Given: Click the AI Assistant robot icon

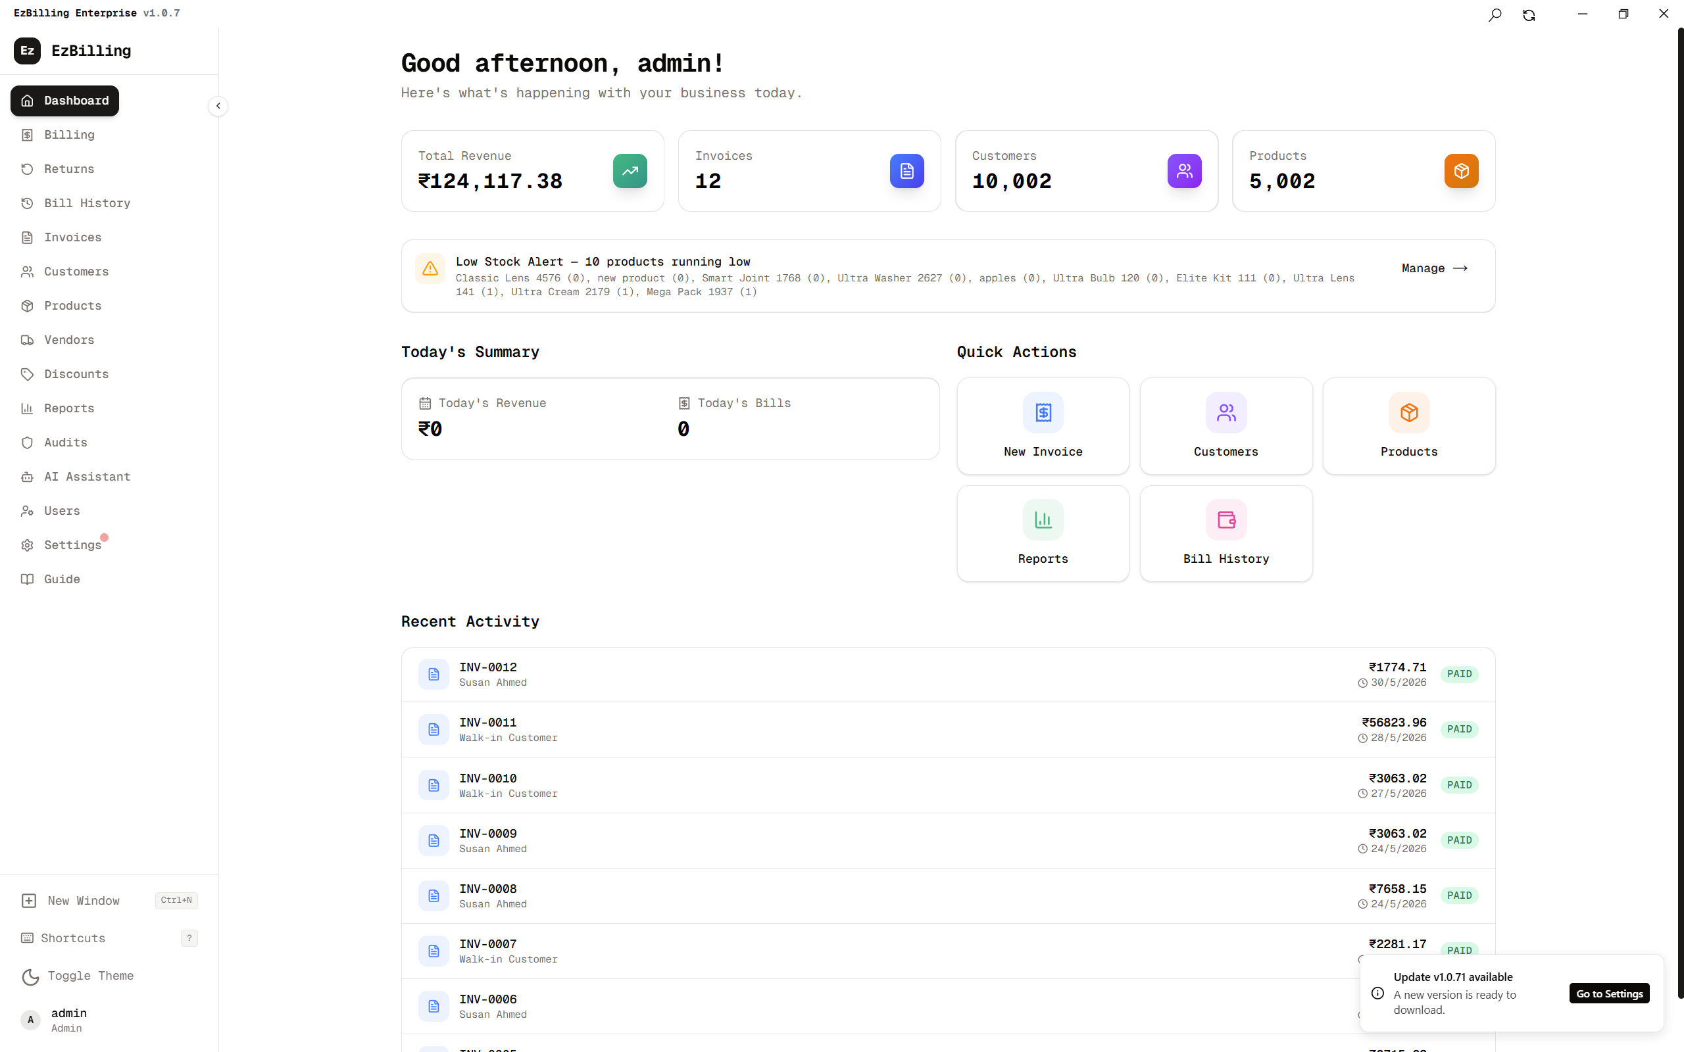Looking at the screenshot, I should point(27,477).
